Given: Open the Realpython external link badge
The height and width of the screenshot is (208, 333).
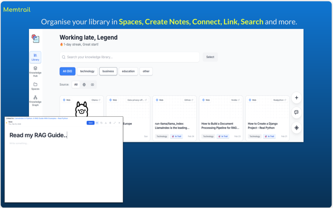Looking at the screenshot, I should tap(280, 100).
